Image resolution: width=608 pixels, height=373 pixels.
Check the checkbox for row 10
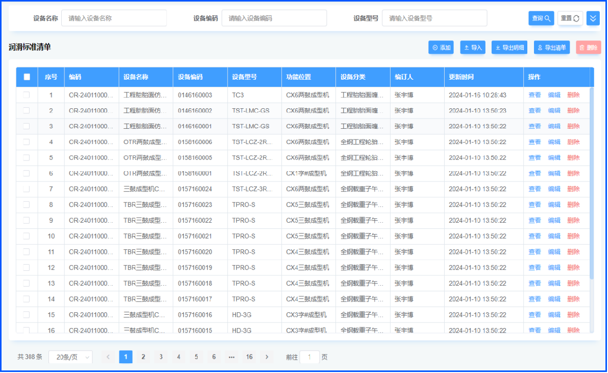27,236
